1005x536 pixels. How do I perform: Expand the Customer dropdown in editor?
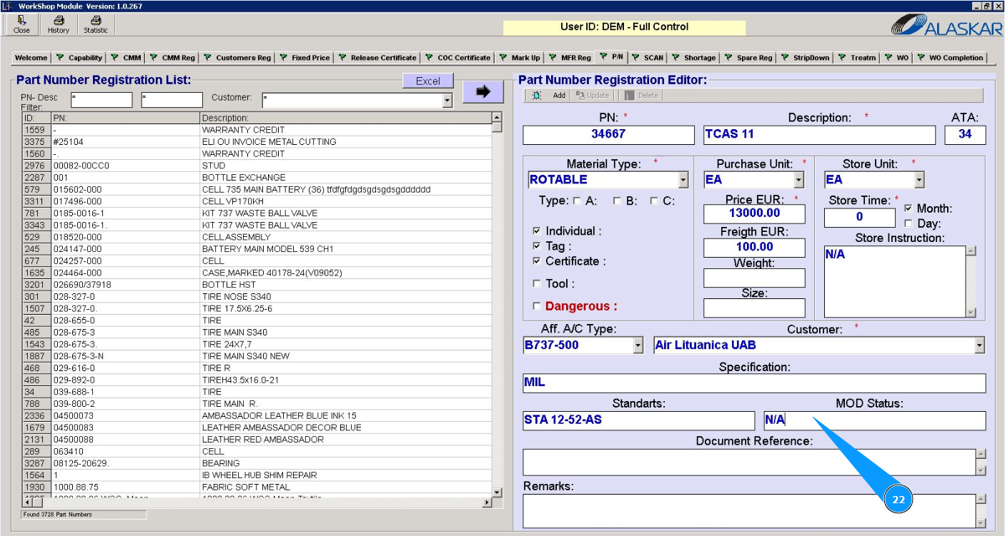(x=979, y=345)
